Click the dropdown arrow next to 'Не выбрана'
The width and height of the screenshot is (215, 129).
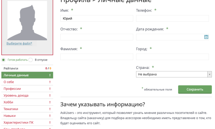coord(209,74)
